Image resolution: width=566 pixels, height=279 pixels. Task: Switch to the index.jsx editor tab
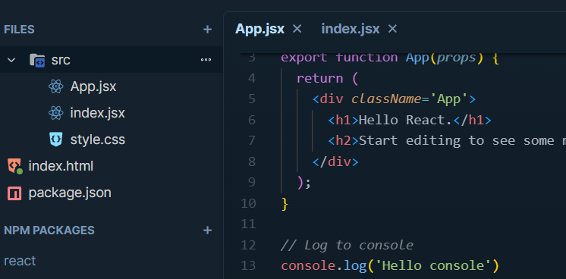tap(351, 30)
